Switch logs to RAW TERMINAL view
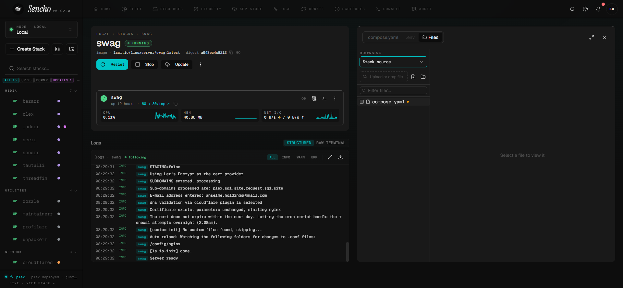 [331, 143]
